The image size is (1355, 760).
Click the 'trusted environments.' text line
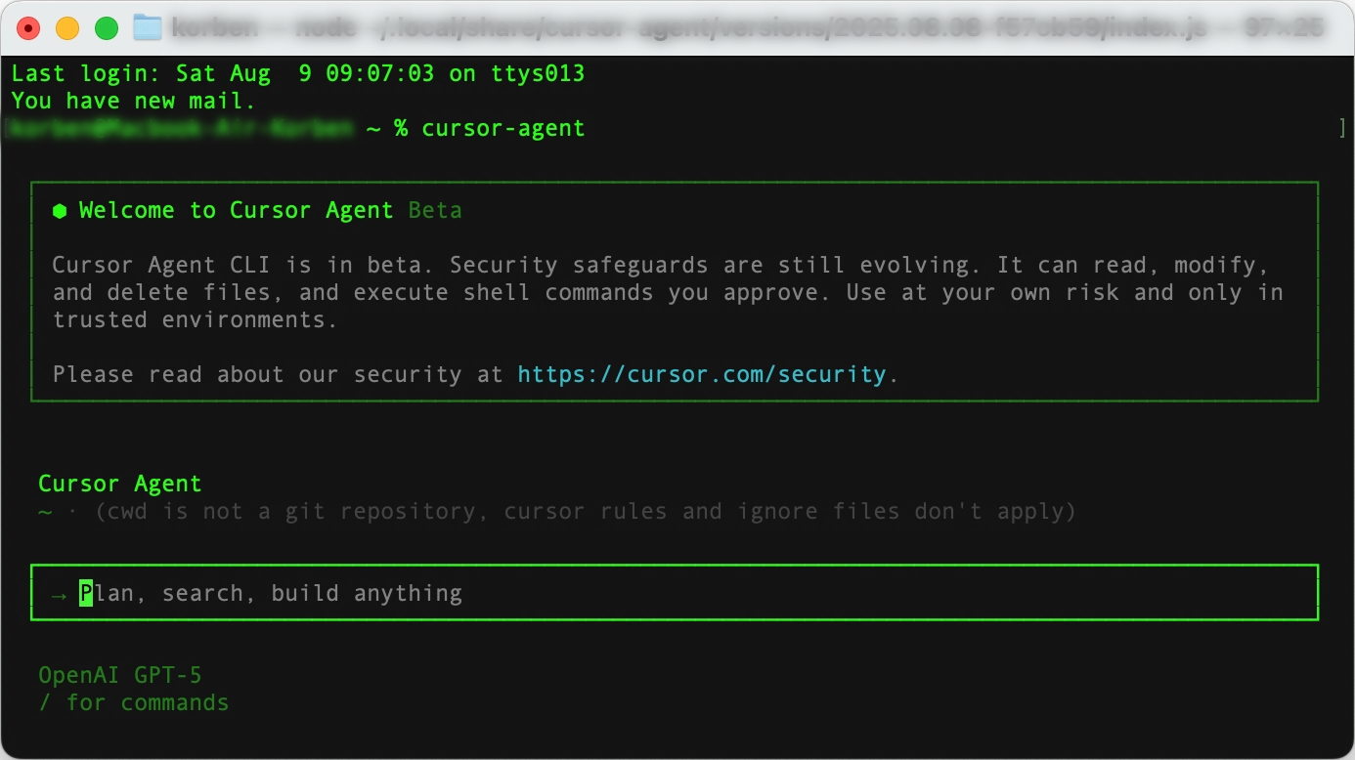pos(195,319)
